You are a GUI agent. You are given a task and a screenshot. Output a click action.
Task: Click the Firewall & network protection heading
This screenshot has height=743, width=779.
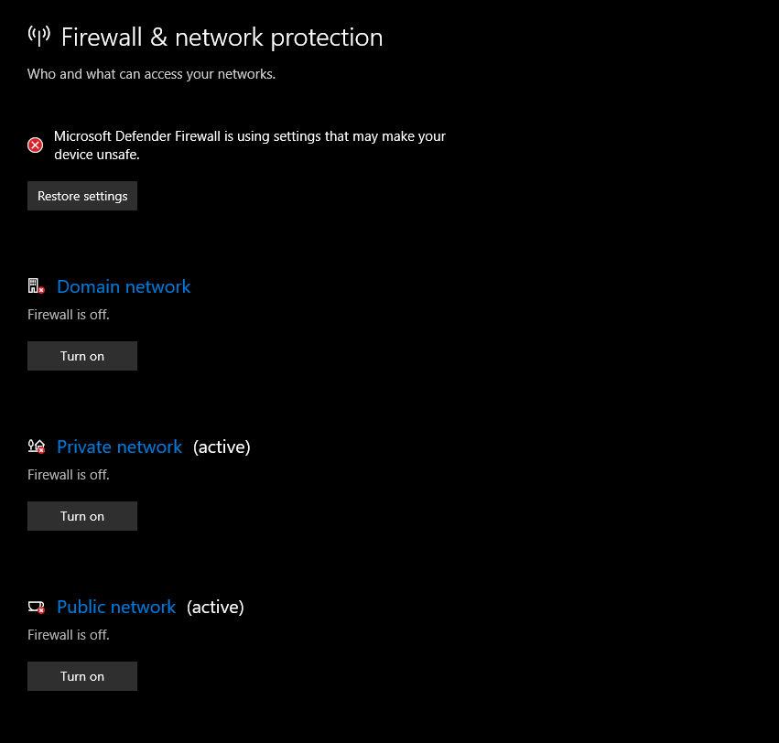pyautogui.click(x=222, y=38)
